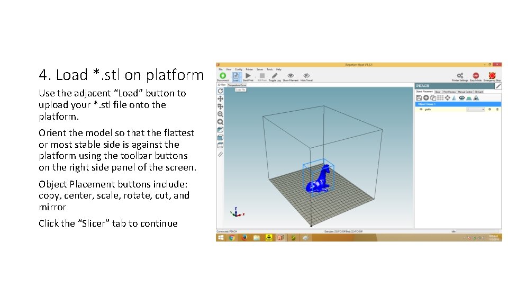Save objects with the floppy disk icon

click(419, 97)
